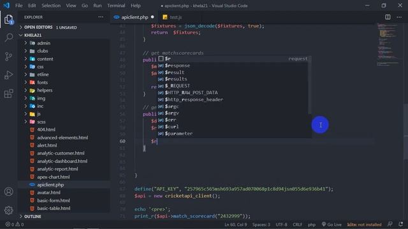408x229 pixels.
Task: Expand the Outline section
Action: coord(64,216)
